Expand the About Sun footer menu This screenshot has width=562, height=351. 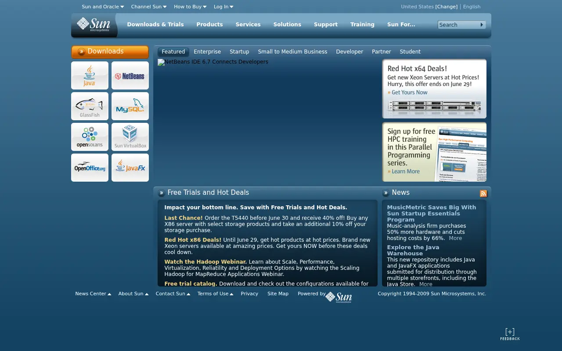[x=133, y=294]
